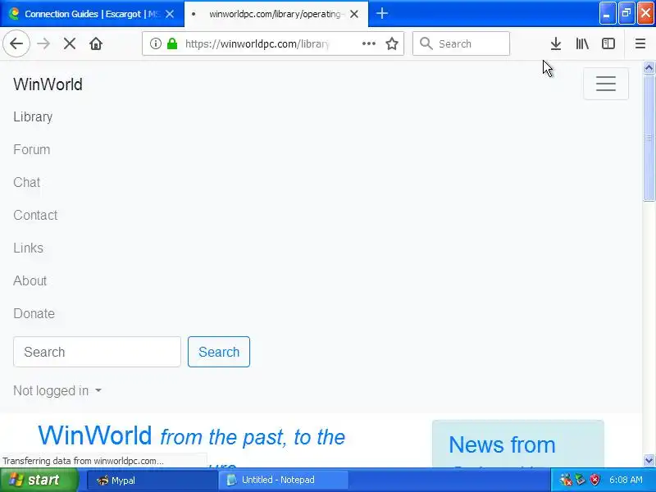This screenshot has width=656, height=492.
Task: Toggle the sidebar view icon
Action: 608,43
